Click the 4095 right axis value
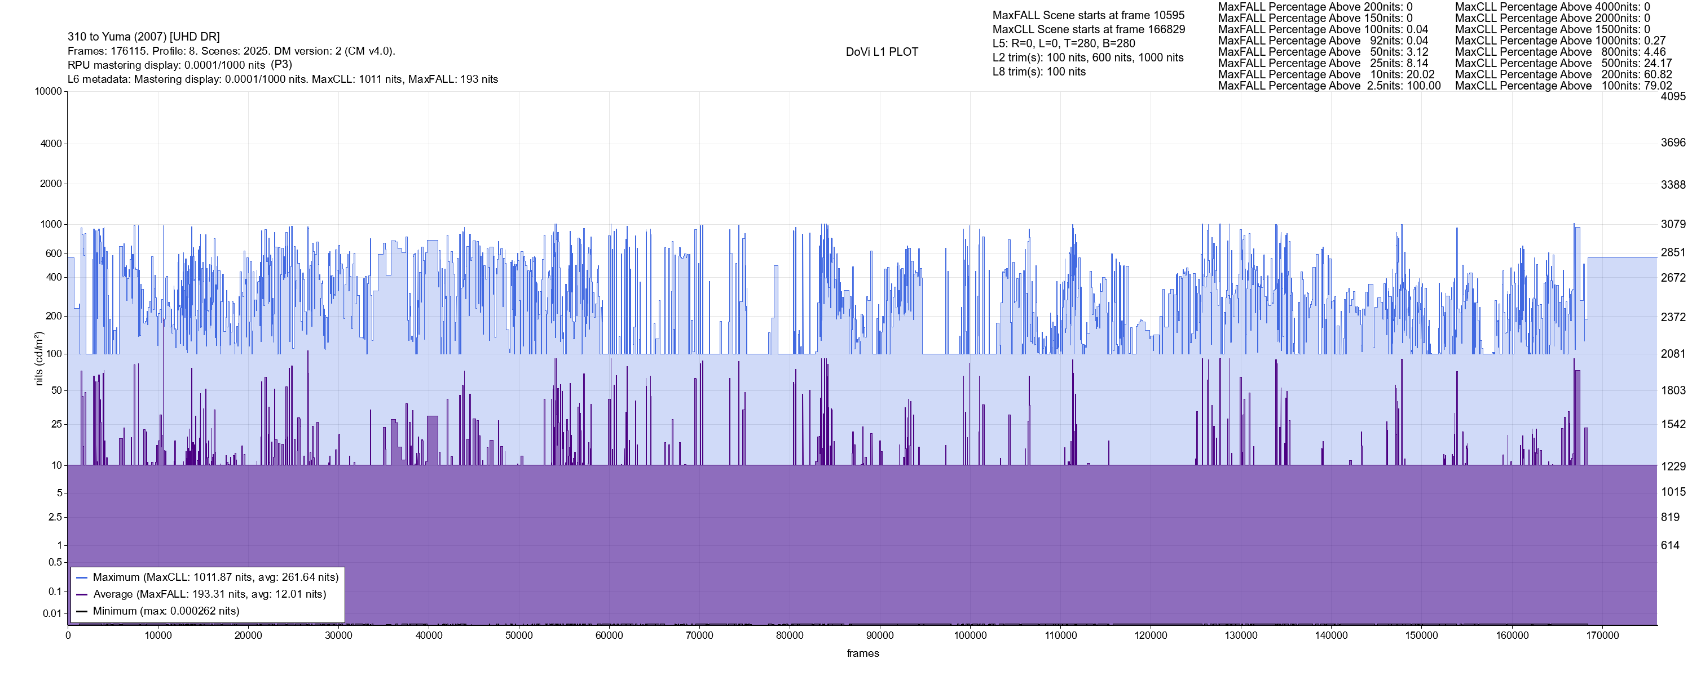 pos(1672,96)
